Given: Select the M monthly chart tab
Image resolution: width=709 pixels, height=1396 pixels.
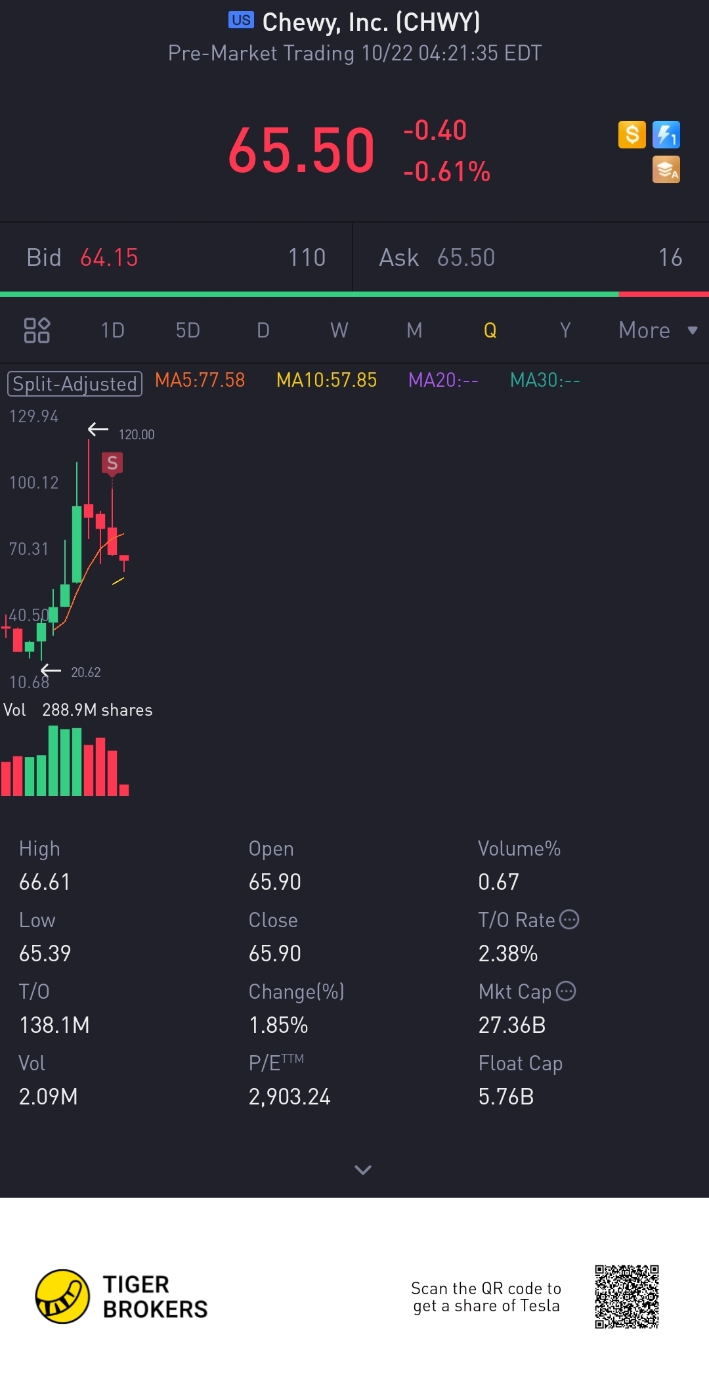Looking at the screenshot, I should [x=414, y=330].
